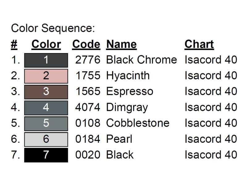Screen dimensions: 247x185
Task: Select thread code 2776
Action: point(88,60)
